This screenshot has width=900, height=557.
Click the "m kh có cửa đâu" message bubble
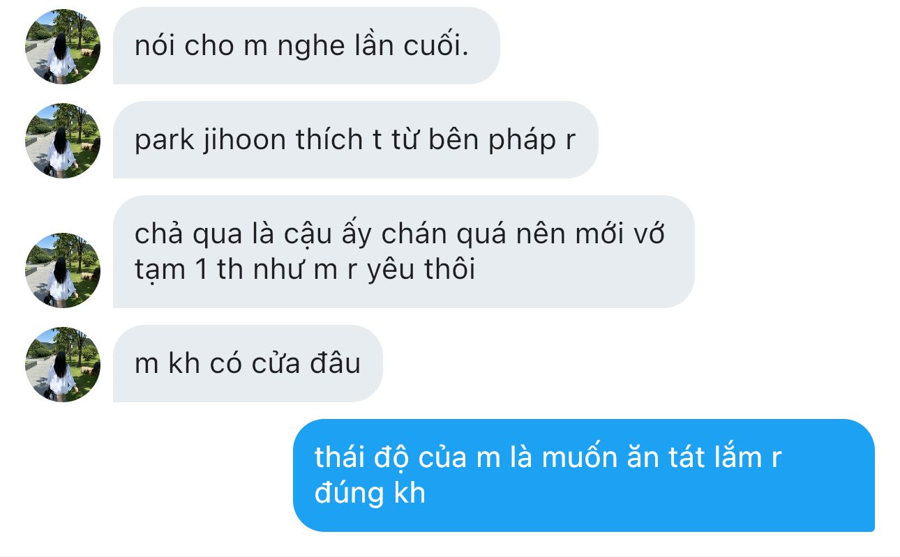coord(248,364)
